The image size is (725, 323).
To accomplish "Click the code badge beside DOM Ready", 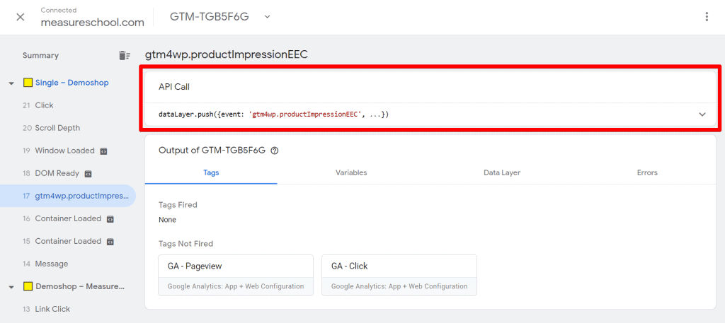I will coord(89,173).
